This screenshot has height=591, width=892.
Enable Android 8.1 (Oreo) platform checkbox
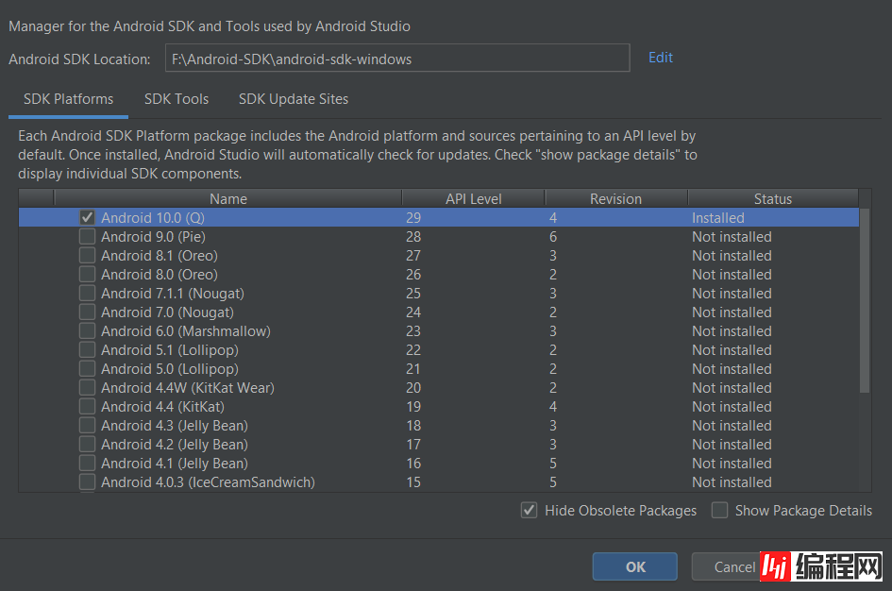pos(88,256)
